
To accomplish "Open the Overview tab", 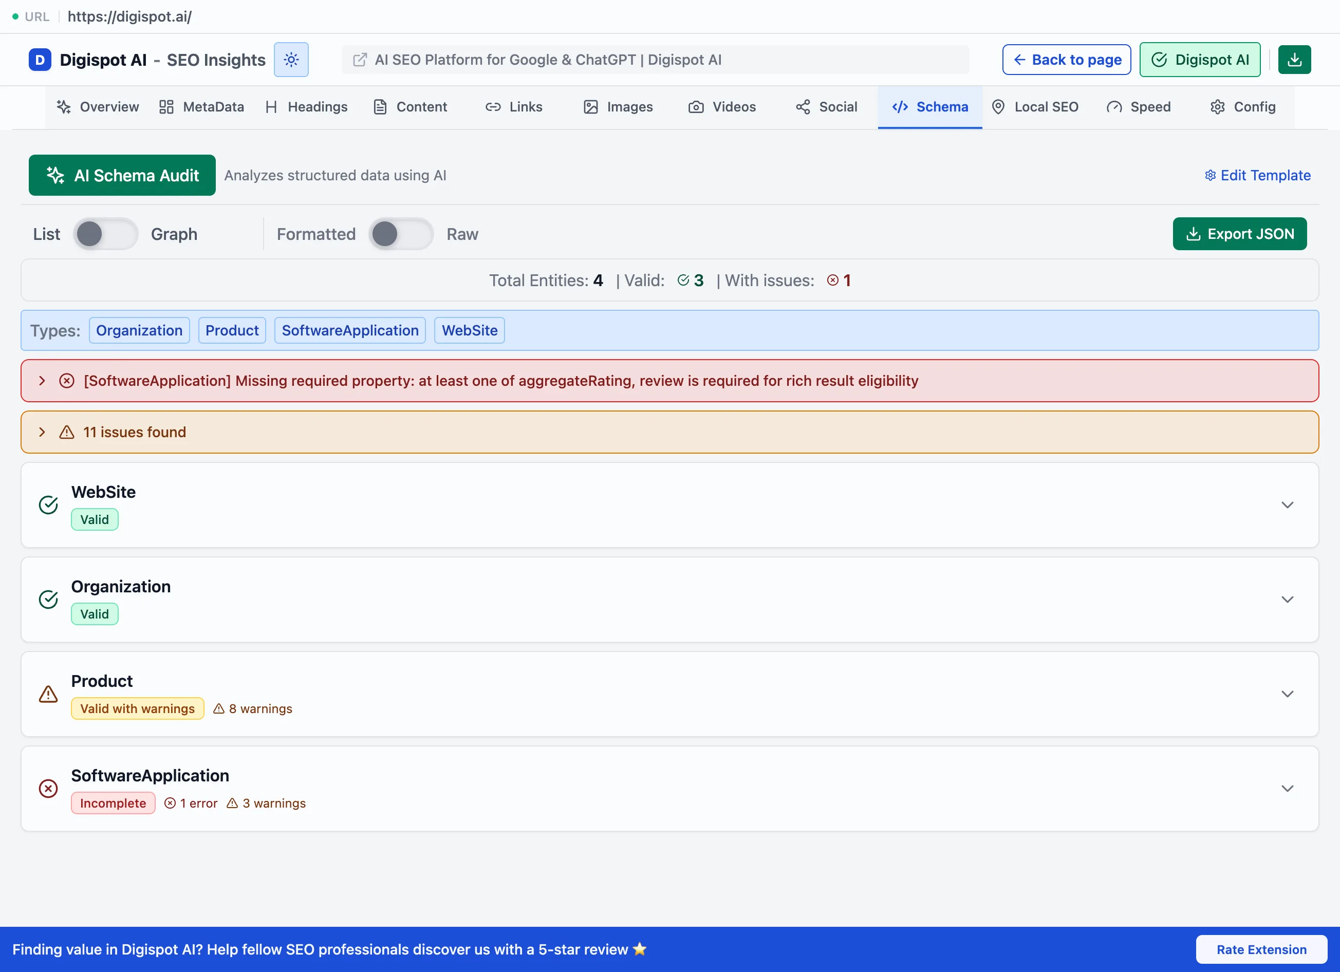I will tap(98, 107).
